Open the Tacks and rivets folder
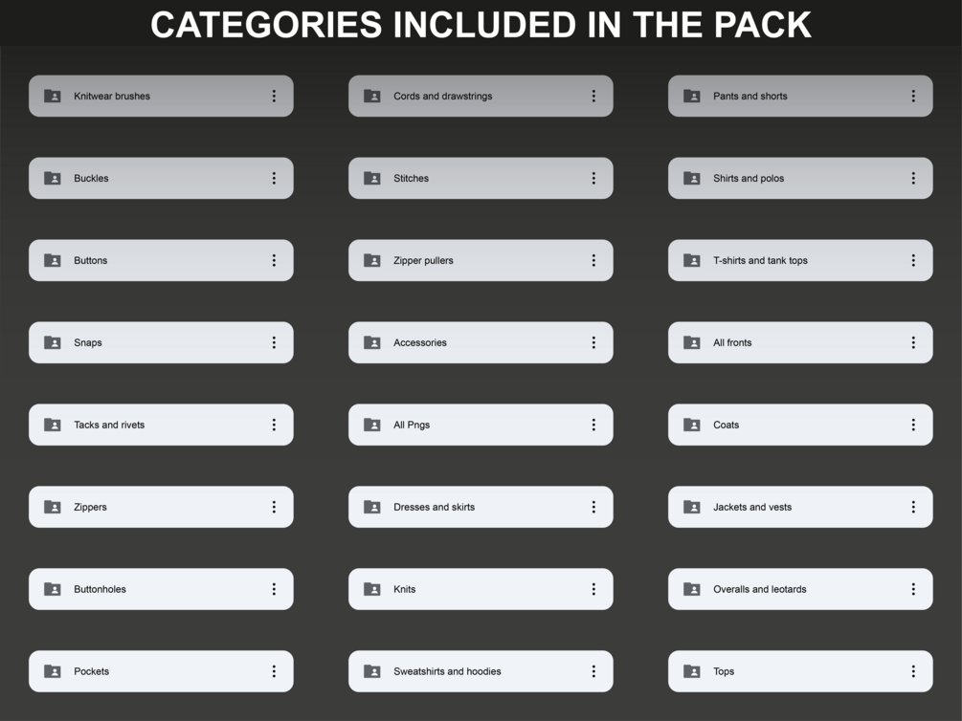The height and width of the screenshot is (721, 962). [x=161, y=425]
